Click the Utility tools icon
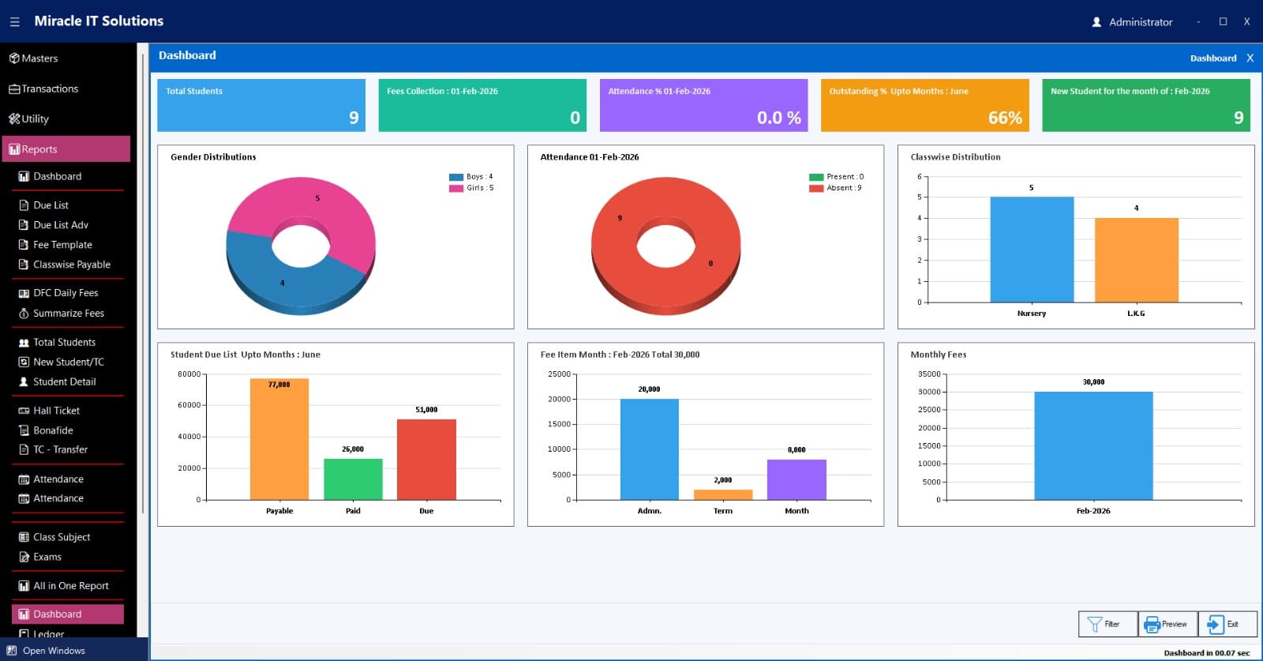 (14, 118)
